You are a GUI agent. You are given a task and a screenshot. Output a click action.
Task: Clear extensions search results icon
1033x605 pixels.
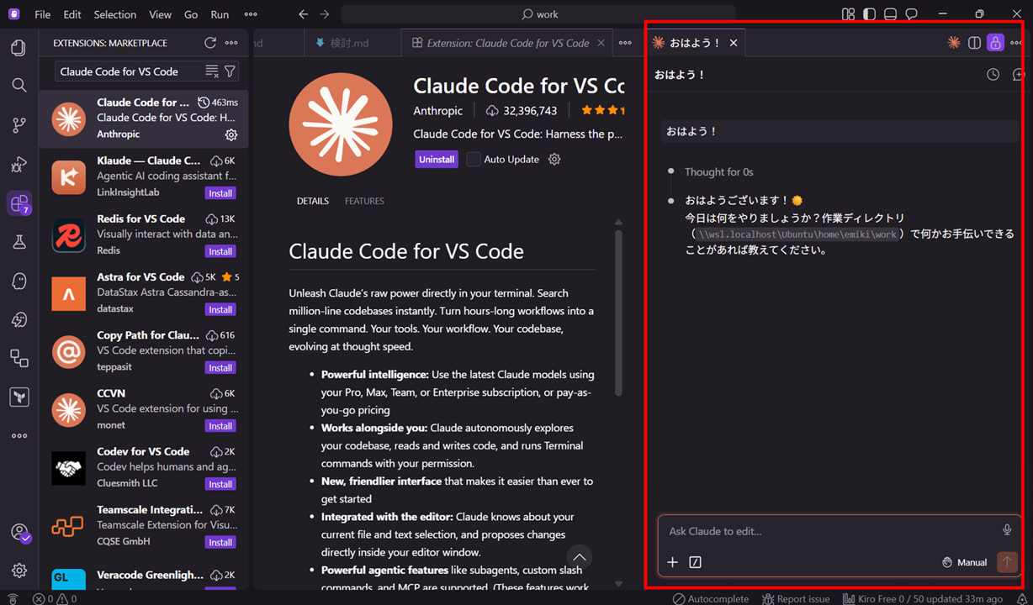pyautogui.click(x=211, y=71)
